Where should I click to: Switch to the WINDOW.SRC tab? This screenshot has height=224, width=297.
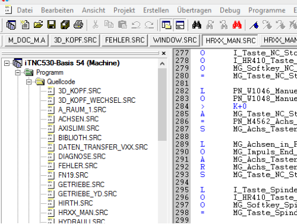(175, 40)
